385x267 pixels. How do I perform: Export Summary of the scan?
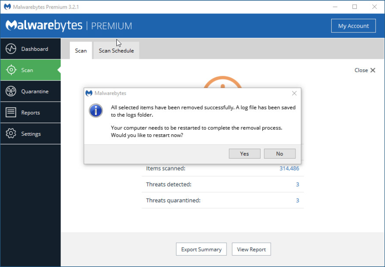(x=201, y=249)
